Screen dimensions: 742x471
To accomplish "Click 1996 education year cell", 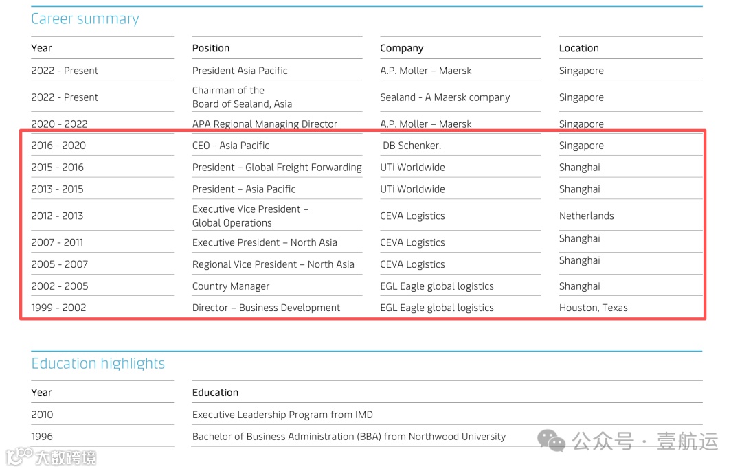I will (x=42, y=437).
